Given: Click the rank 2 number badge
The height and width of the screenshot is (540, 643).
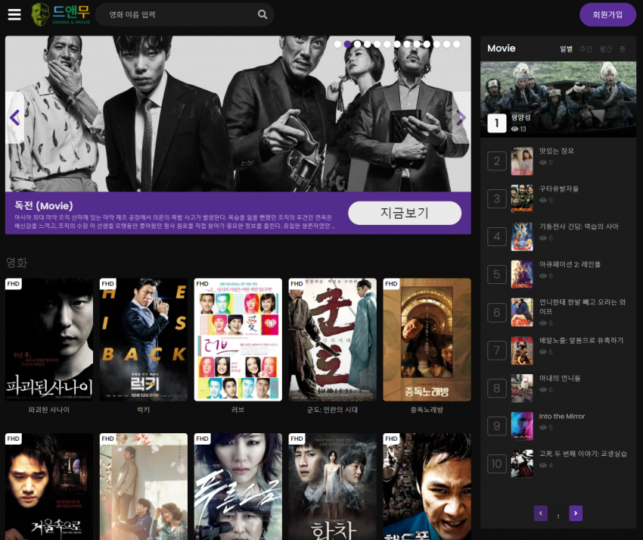Looking at the screenshot, I should pyautogui.click(x=496, y=161).
